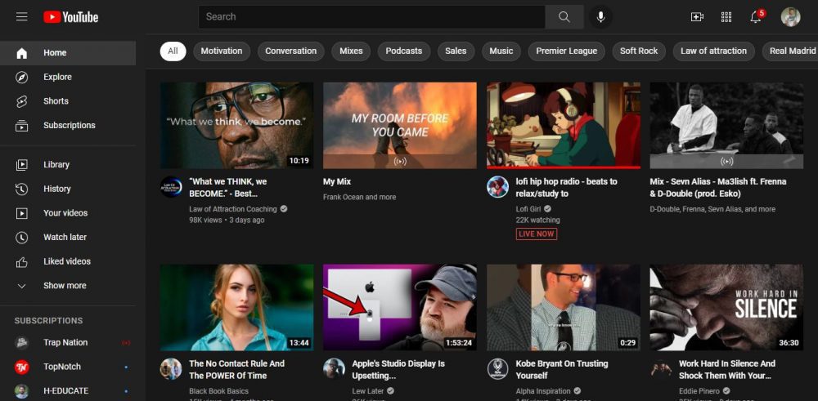Select the Law of attraction chip
818x401 pixels.
tap(713, 51)
